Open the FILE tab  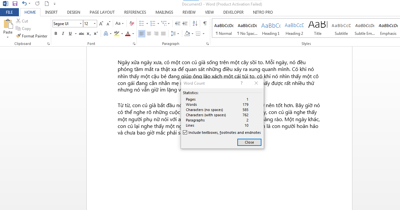pos(9,12)
